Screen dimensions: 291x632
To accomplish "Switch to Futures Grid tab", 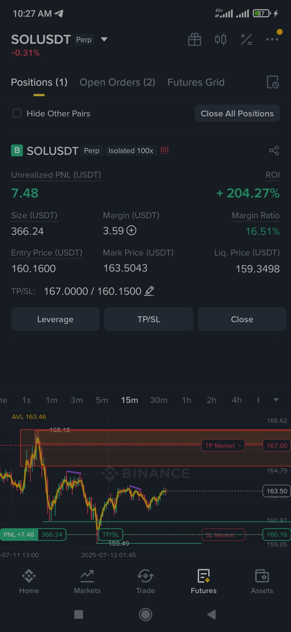I will pos(196,82).
